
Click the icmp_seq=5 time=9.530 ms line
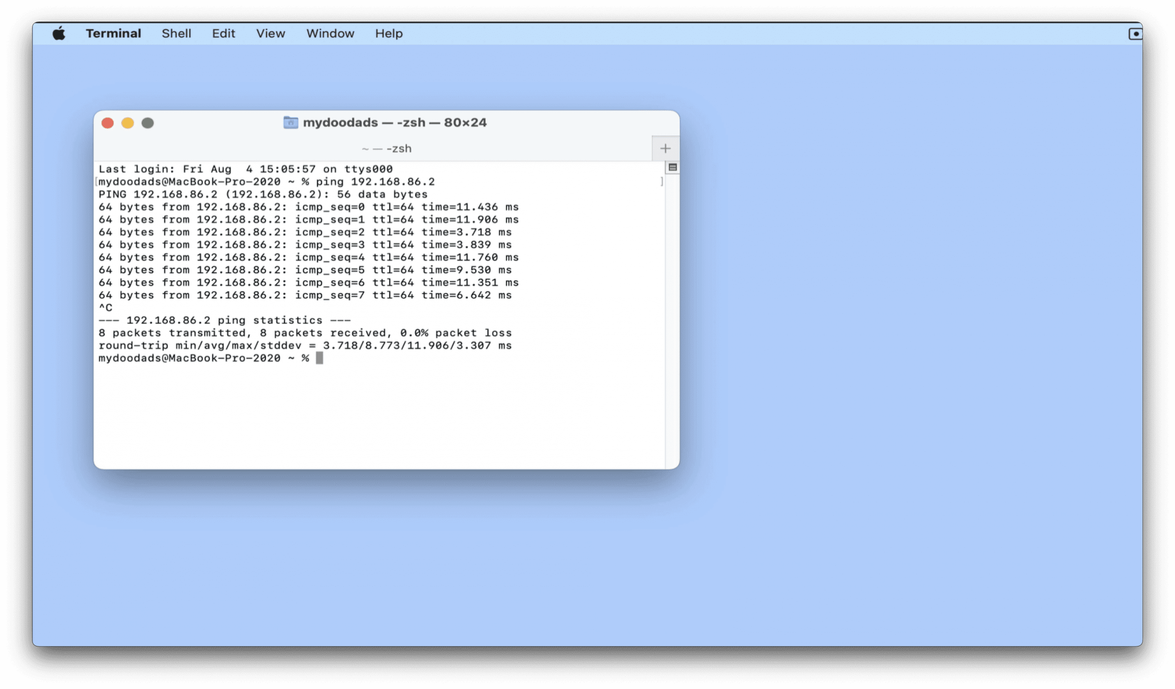pos(305,270)
